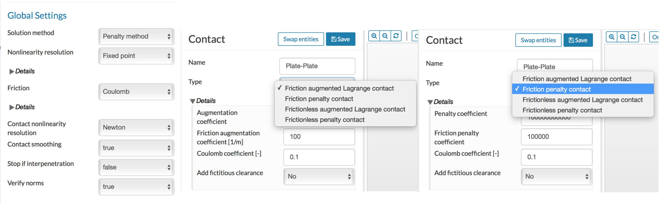Click the left Coulomb coefficient input field
The width and height of the screenshot is (660, 203).
pos(319,157)
